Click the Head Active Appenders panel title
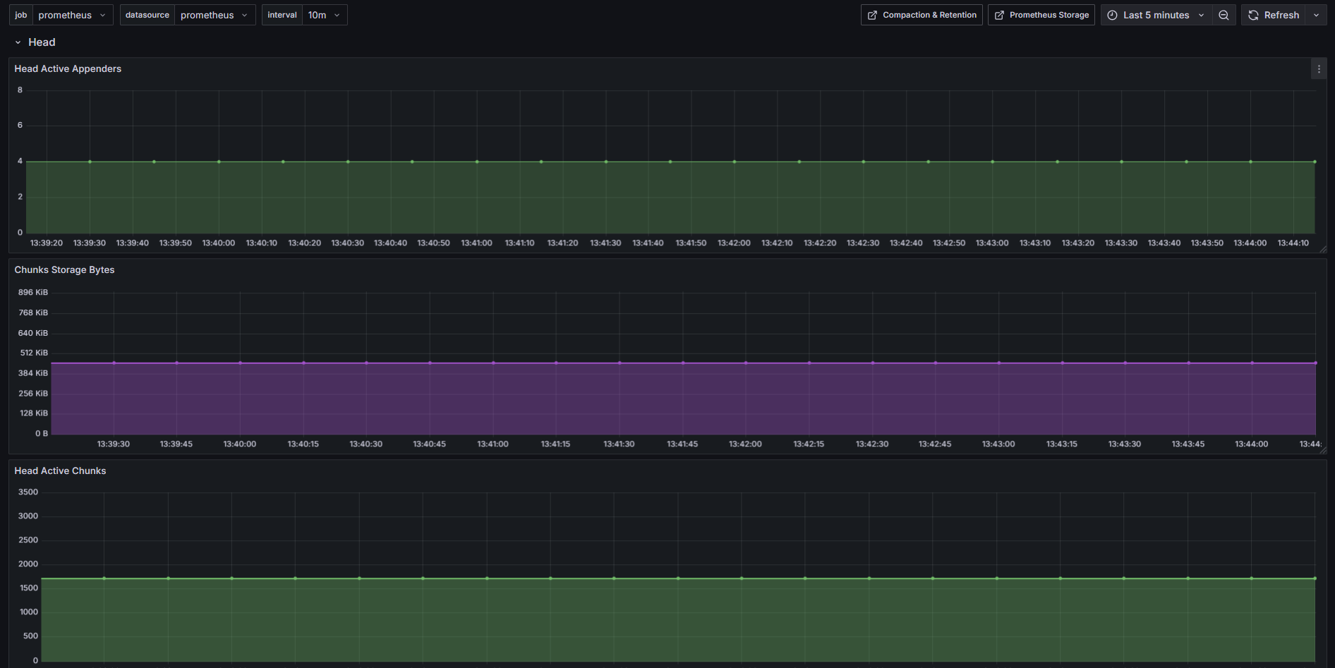The image size is (1335, 668). (x=68, y=68)
